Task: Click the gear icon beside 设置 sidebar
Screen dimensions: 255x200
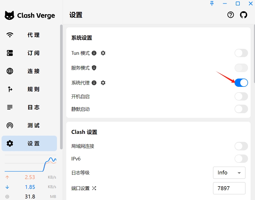Action: pyautogui.click(x=10, y=143)
